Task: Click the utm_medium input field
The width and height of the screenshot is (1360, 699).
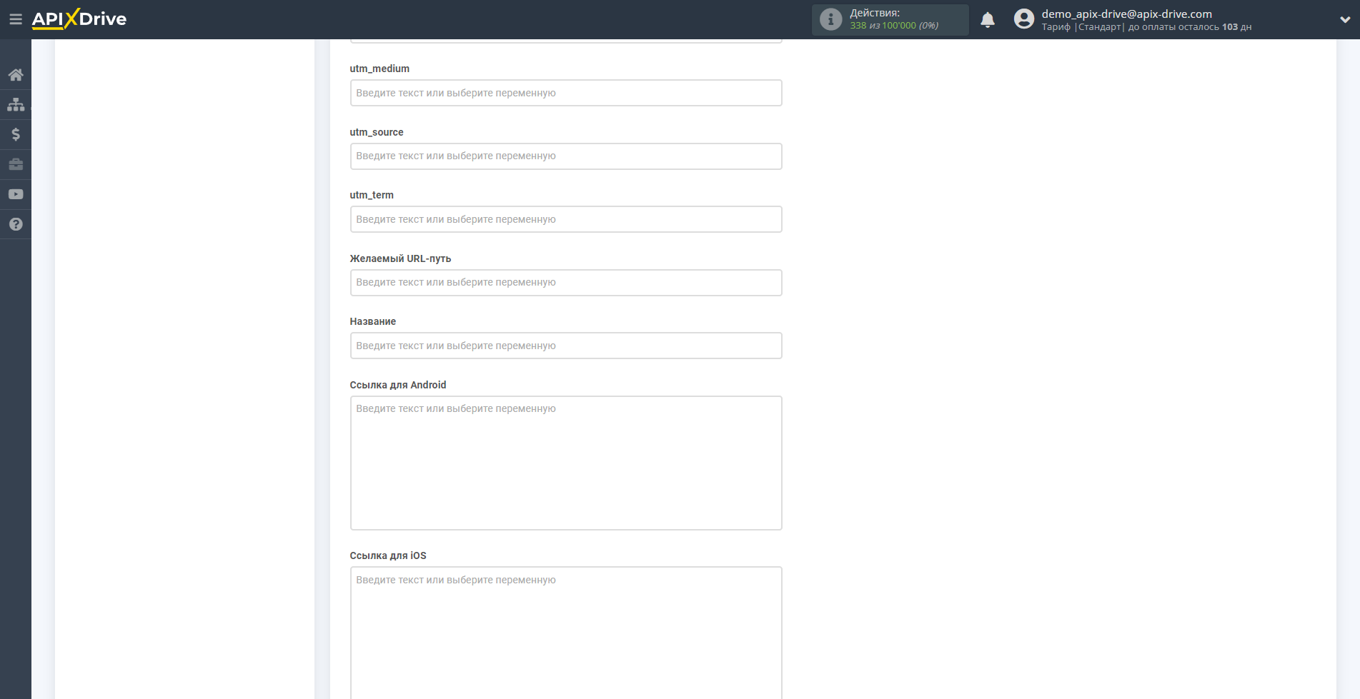Action: pos(566,93)
